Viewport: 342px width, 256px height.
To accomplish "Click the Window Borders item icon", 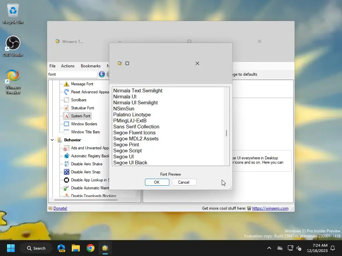I will 66,124.
